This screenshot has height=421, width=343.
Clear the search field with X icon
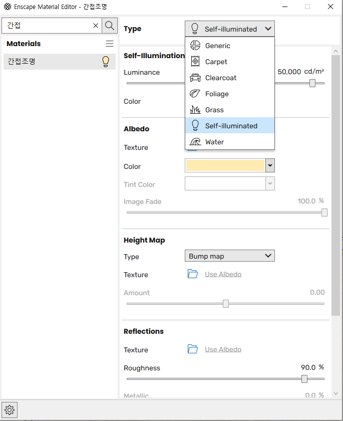coord(96,26)
